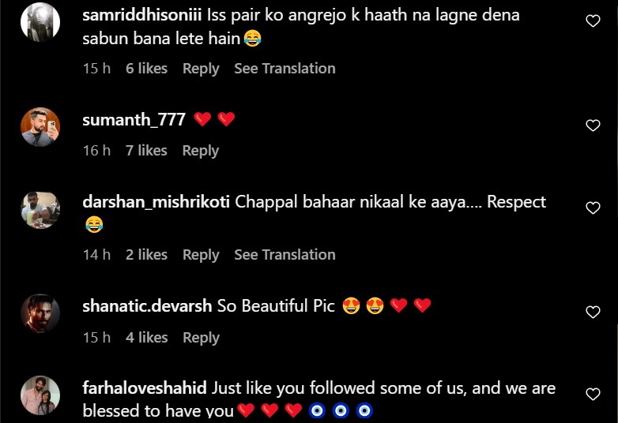View 6 likes on samriddhisoniii's comment

click(147, 69)
